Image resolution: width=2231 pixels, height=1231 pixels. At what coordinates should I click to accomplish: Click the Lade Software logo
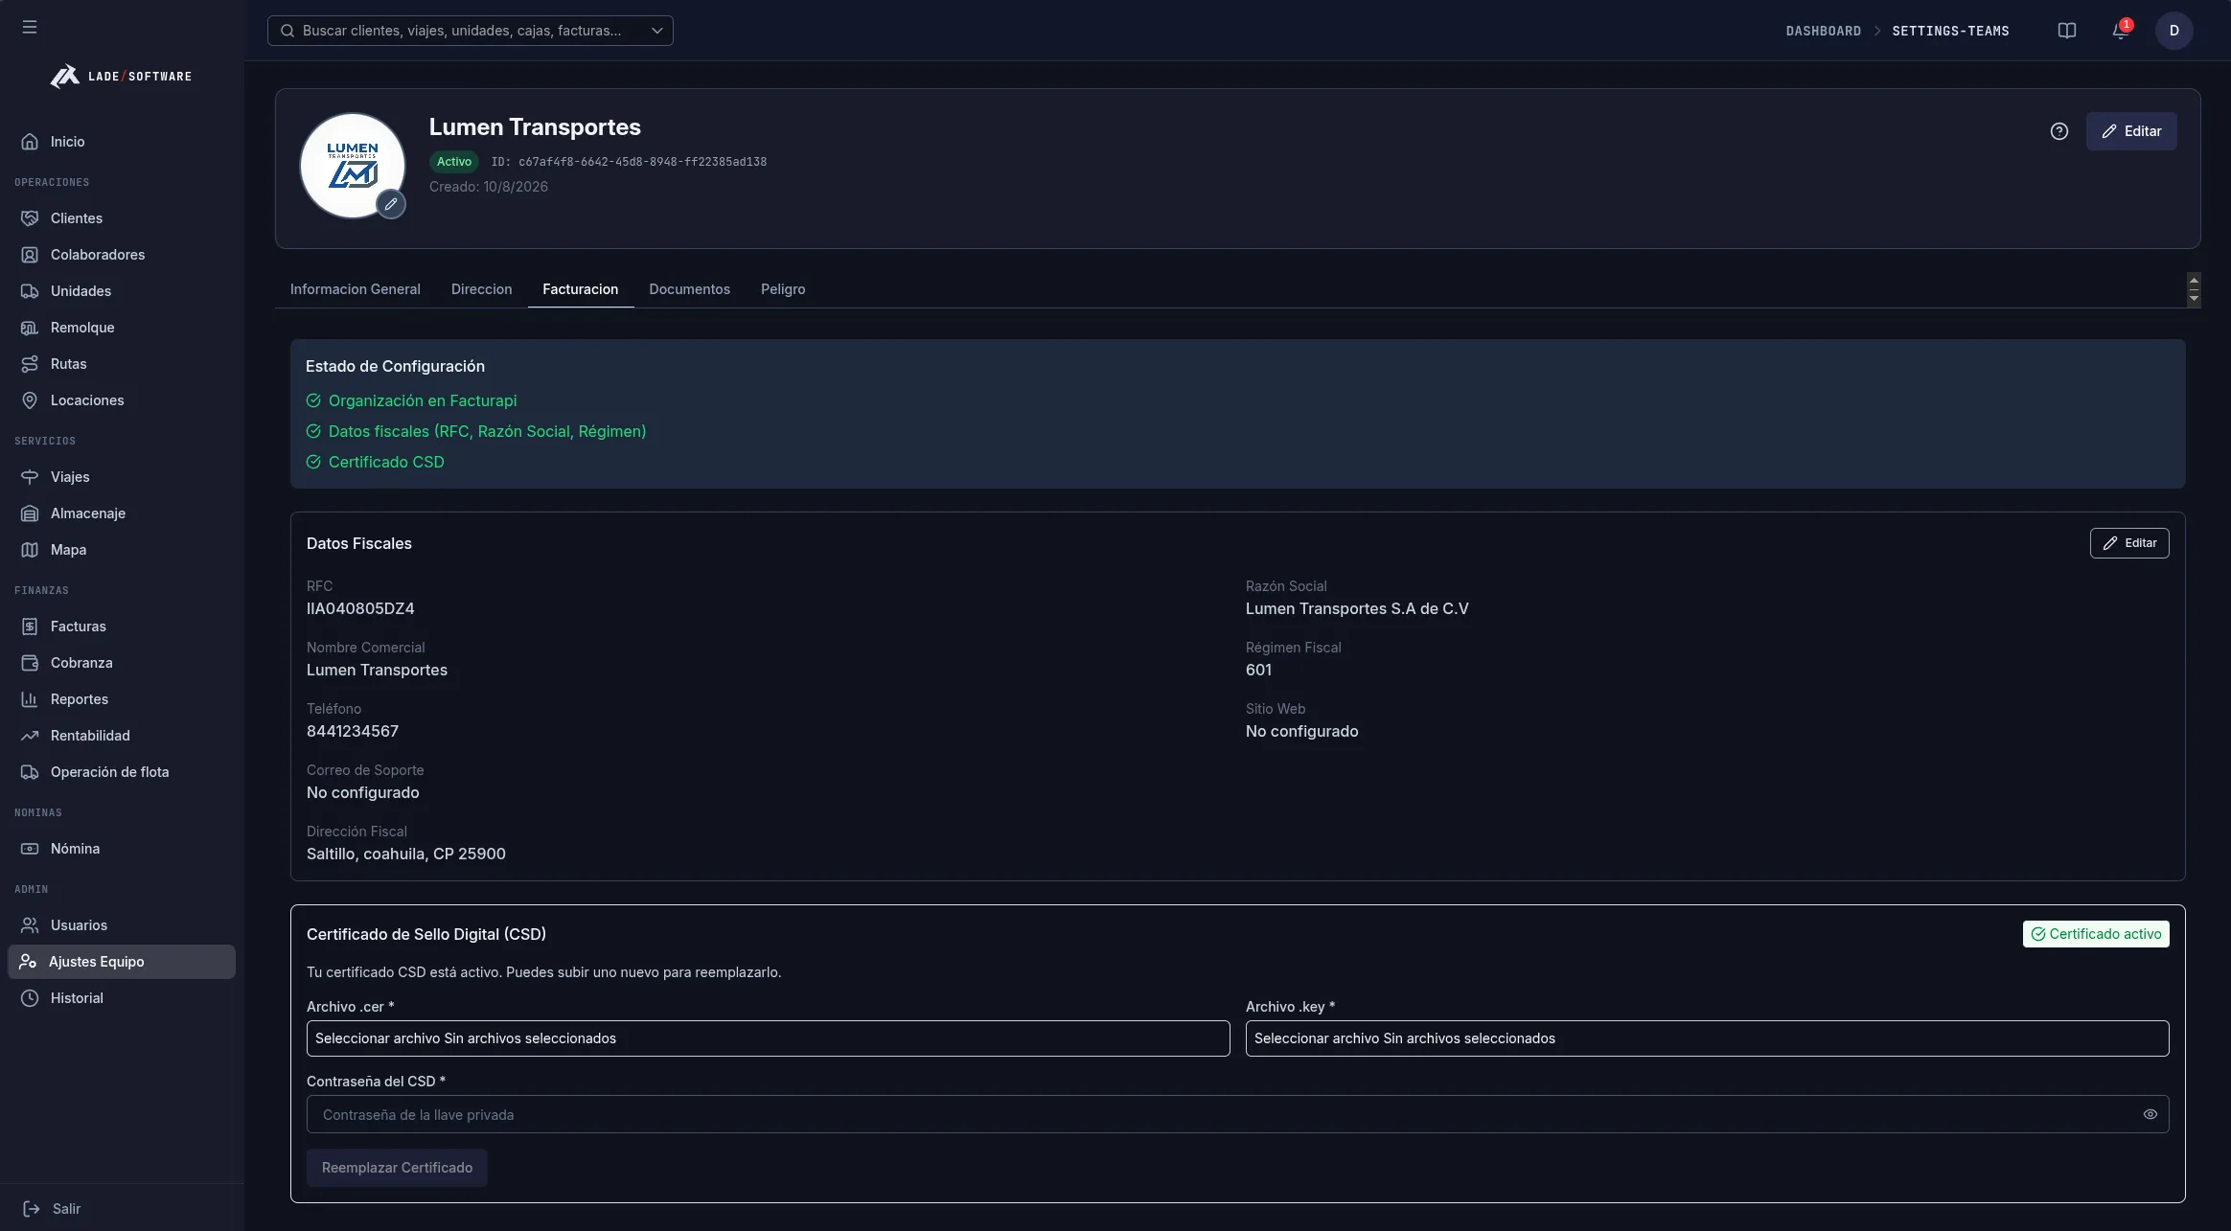tap(122, 76)
